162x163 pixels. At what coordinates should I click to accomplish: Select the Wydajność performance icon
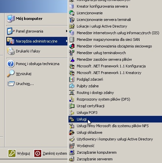[x=72, y=146]
